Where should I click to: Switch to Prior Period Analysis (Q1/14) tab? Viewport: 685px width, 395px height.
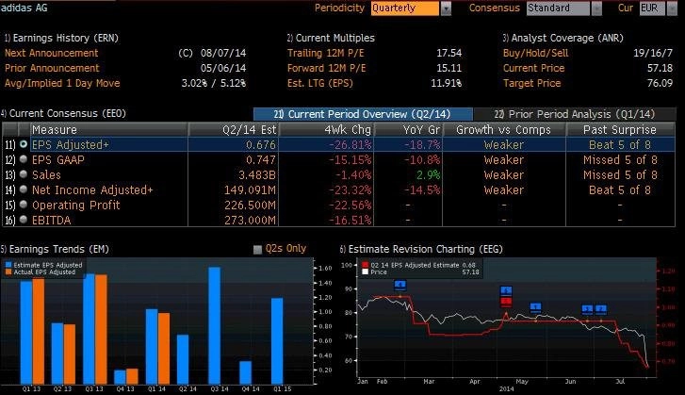pos(575,114)
